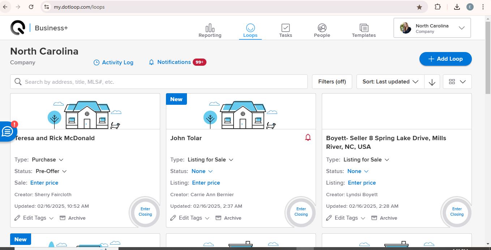Image resolution: width=491 pixels, height=250 pixels.
Task: Open the Activity Log link
Action: click(x=114, y=62)
